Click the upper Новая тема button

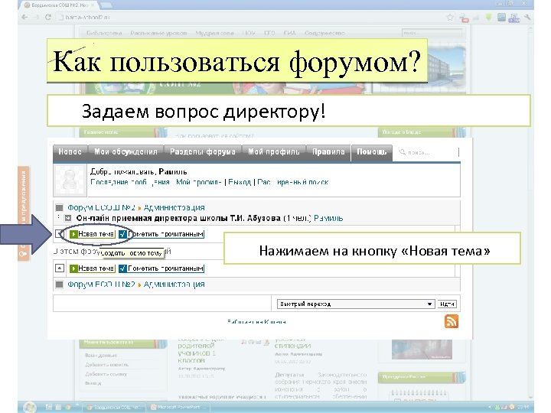[93, 234]
